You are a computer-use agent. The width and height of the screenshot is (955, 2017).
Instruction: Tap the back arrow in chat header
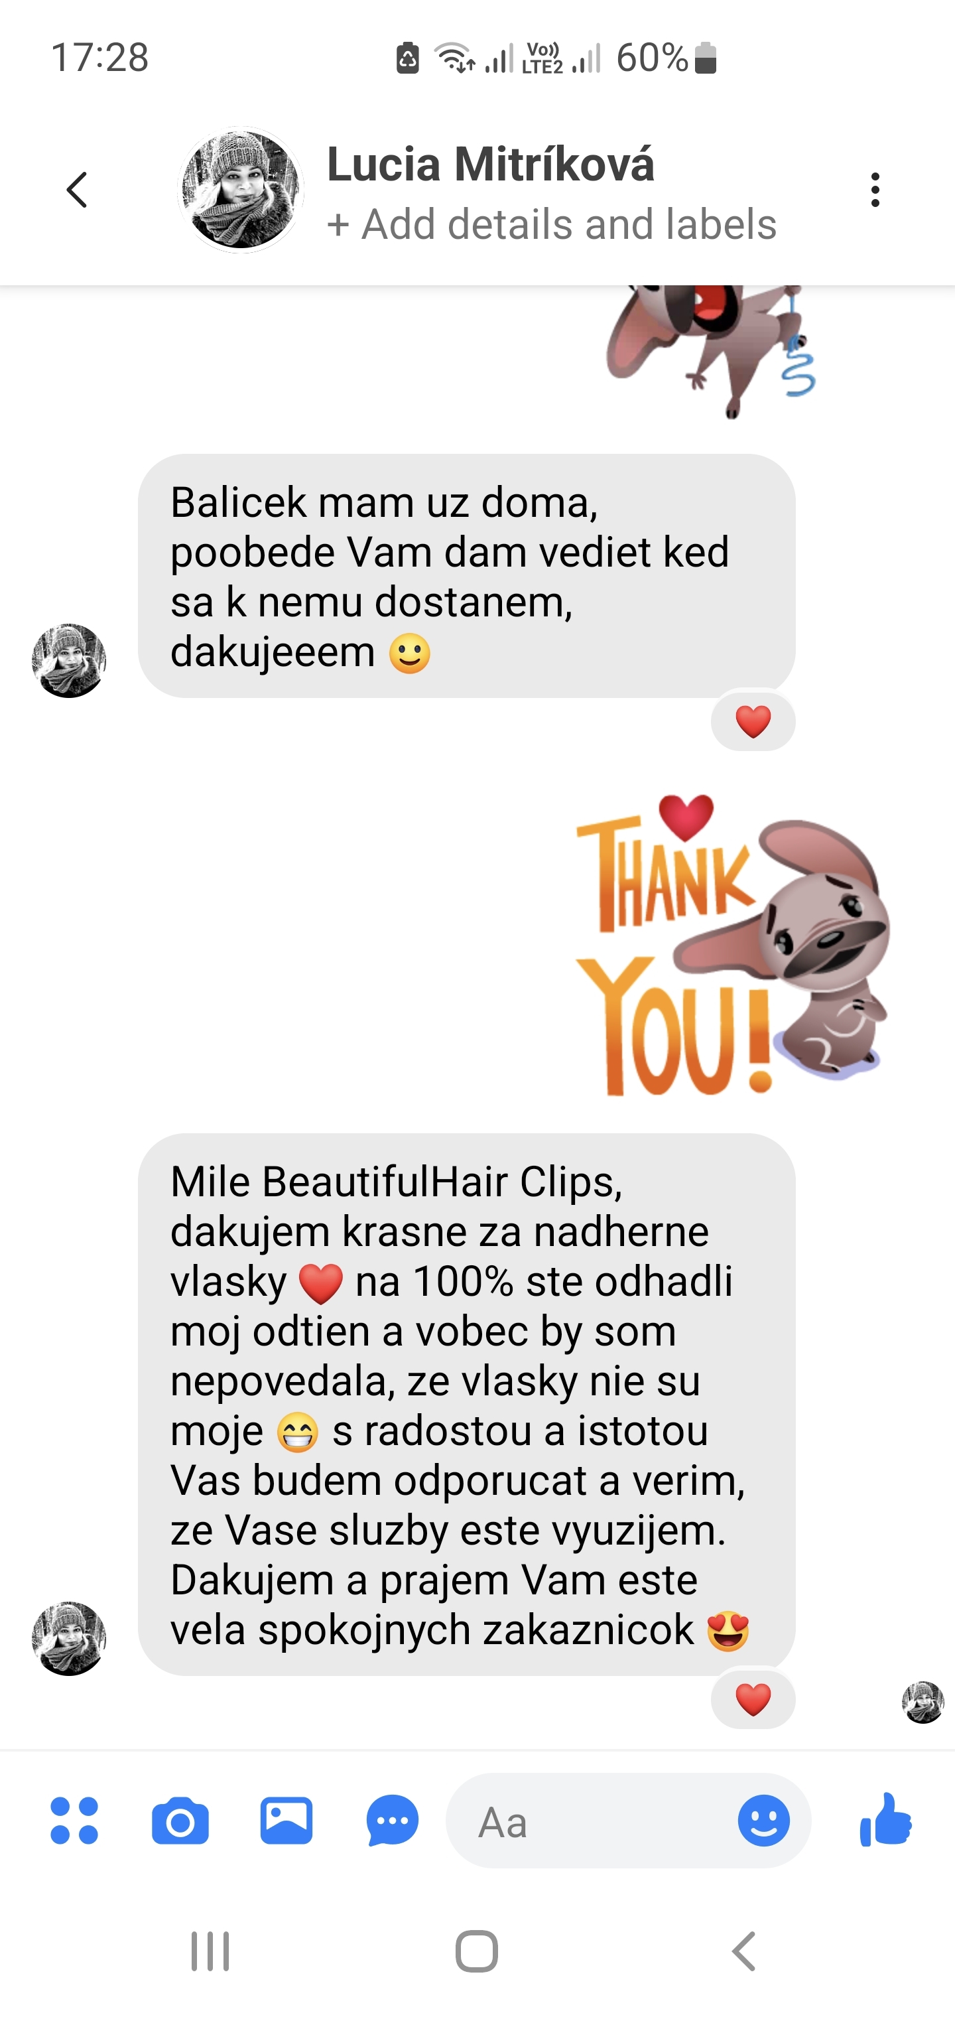[77, 190]
